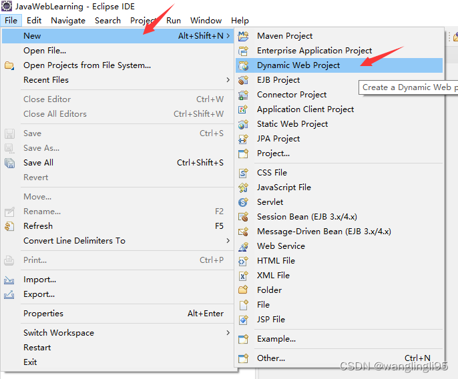The height and width of the screenshot is (379, 458).
Task: Click the Import... arrow icon
Action: 9,280
